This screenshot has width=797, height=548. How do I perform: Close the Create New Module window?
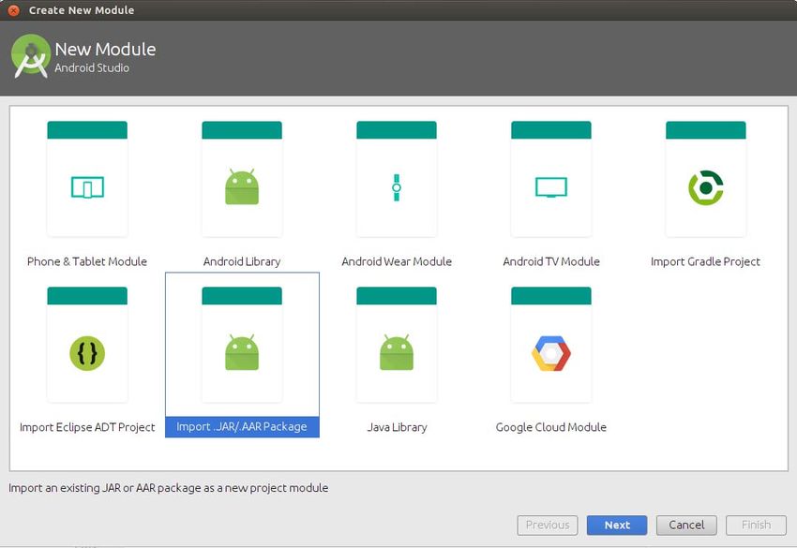[14, 10]
